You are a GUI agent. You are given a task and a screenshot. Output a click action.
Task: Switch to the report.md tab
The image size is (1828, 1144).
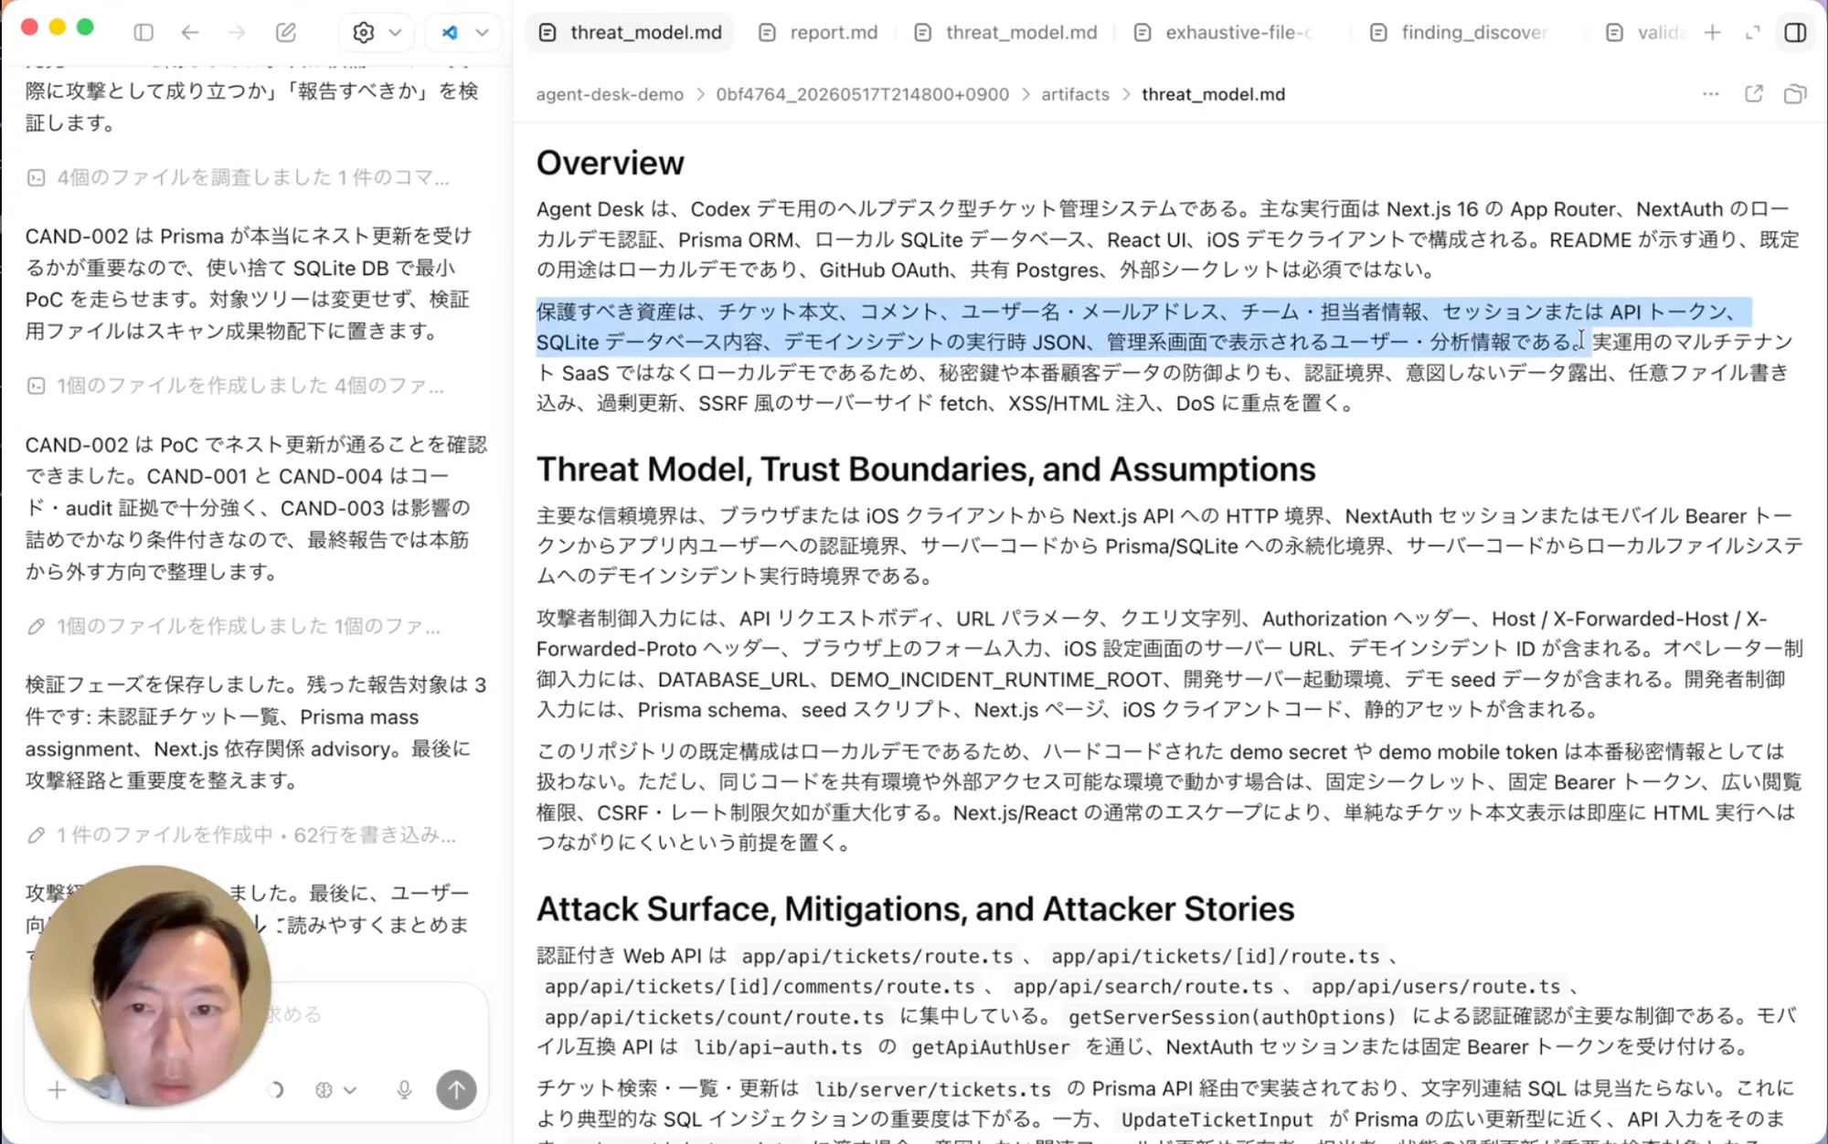click(818, 32)
